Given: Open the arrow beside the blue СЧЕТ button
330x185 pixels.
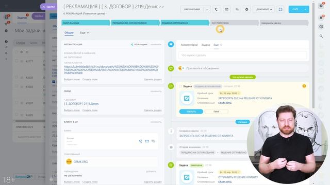Looking at the screenshot, I should (305, 9).
